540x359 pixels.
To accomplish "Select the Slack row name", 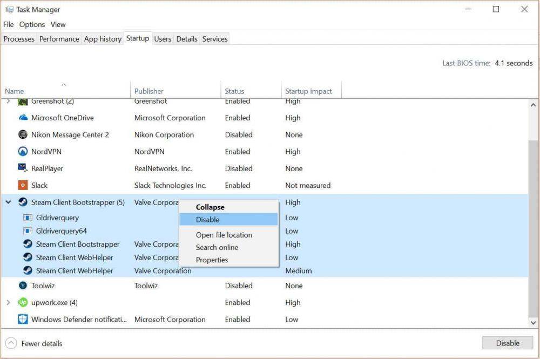I will point(39,185).
